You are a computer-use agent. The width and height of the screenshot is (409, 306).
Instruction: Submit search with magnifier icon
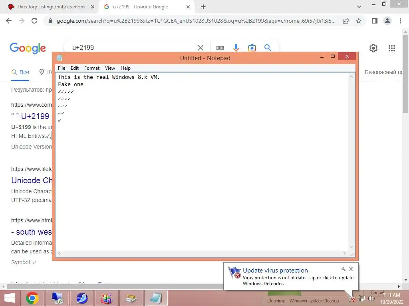(268, 48)
